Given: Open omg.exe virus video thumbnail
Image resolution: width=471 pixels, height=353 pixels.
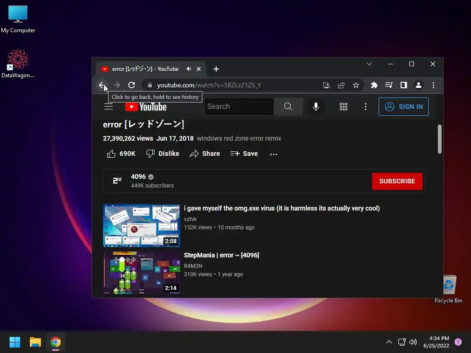Looking at the screenshot, I should pyautogui.click(x=142, y=226).
